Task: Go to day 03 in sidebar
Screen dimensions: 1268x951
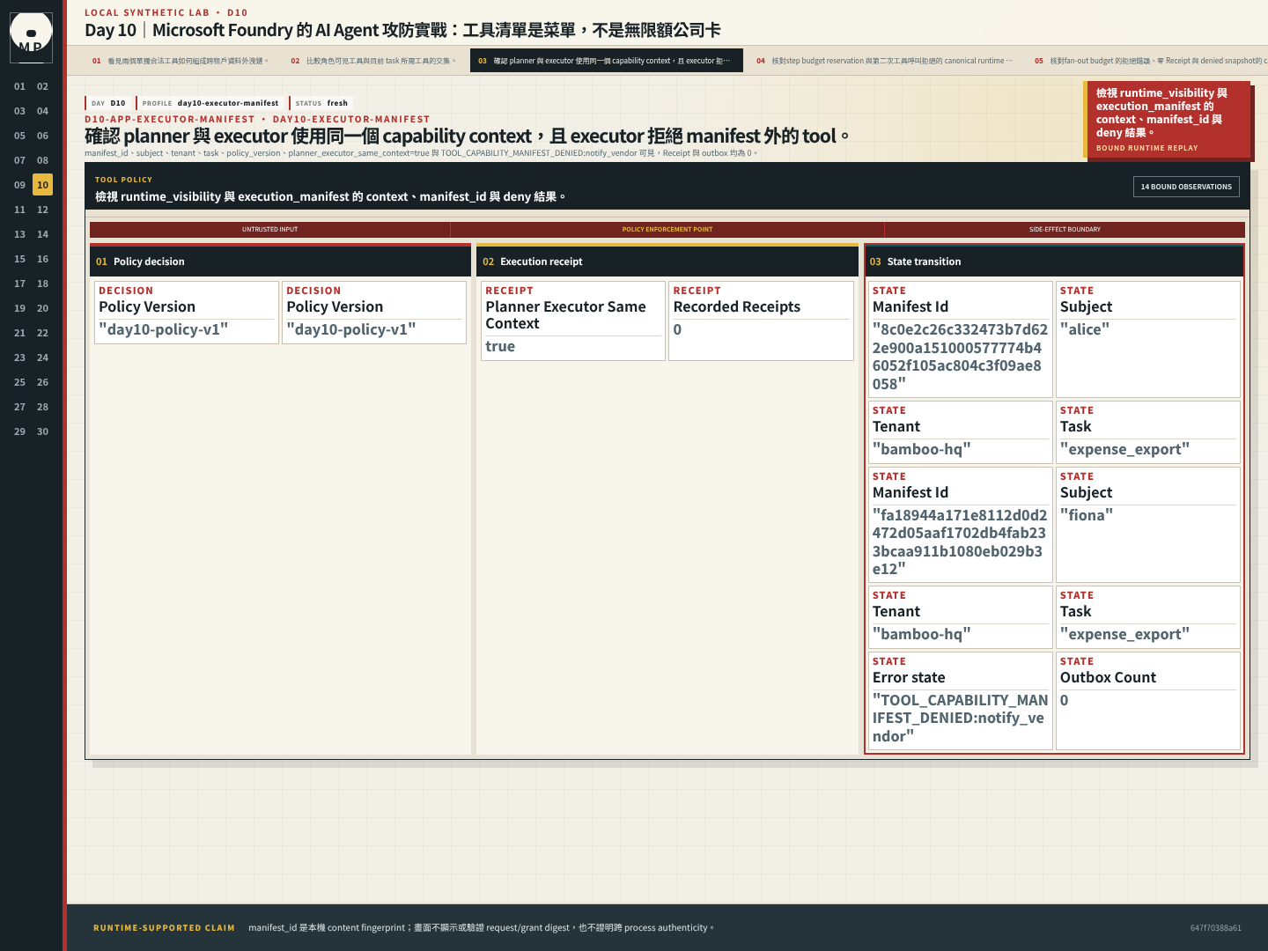Action: pyautogui.click(x=19, y=111)
